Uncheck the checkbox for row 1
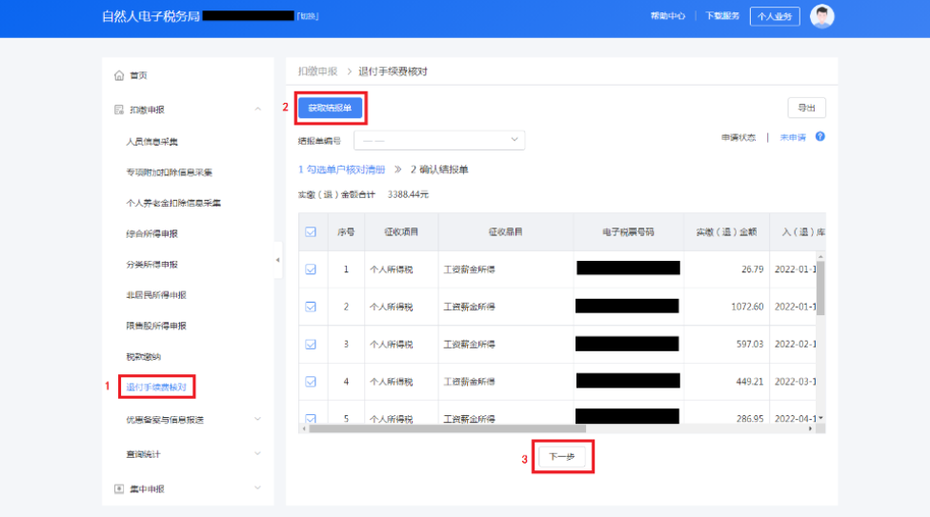930x517 pixels. click(x=311, y=269)
